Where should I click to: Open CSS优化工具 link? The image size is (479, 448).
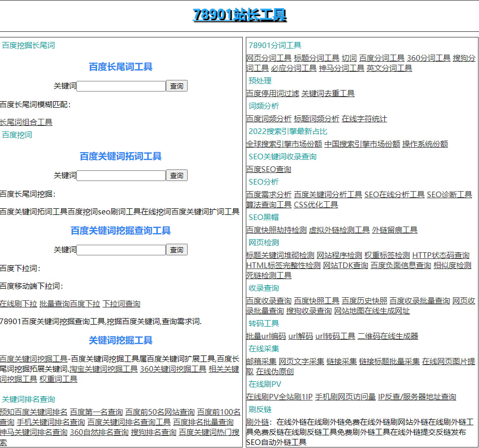point(316,205)
